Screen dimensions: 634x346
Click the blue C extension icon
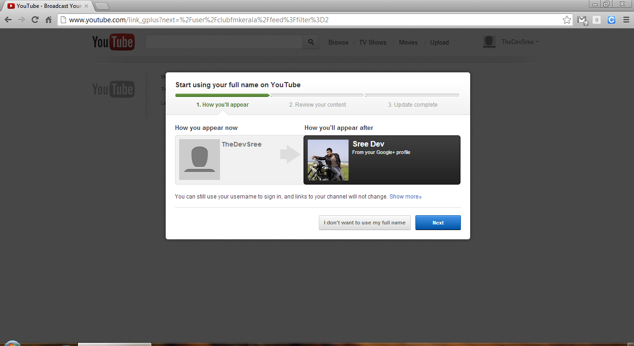(611, 20)
